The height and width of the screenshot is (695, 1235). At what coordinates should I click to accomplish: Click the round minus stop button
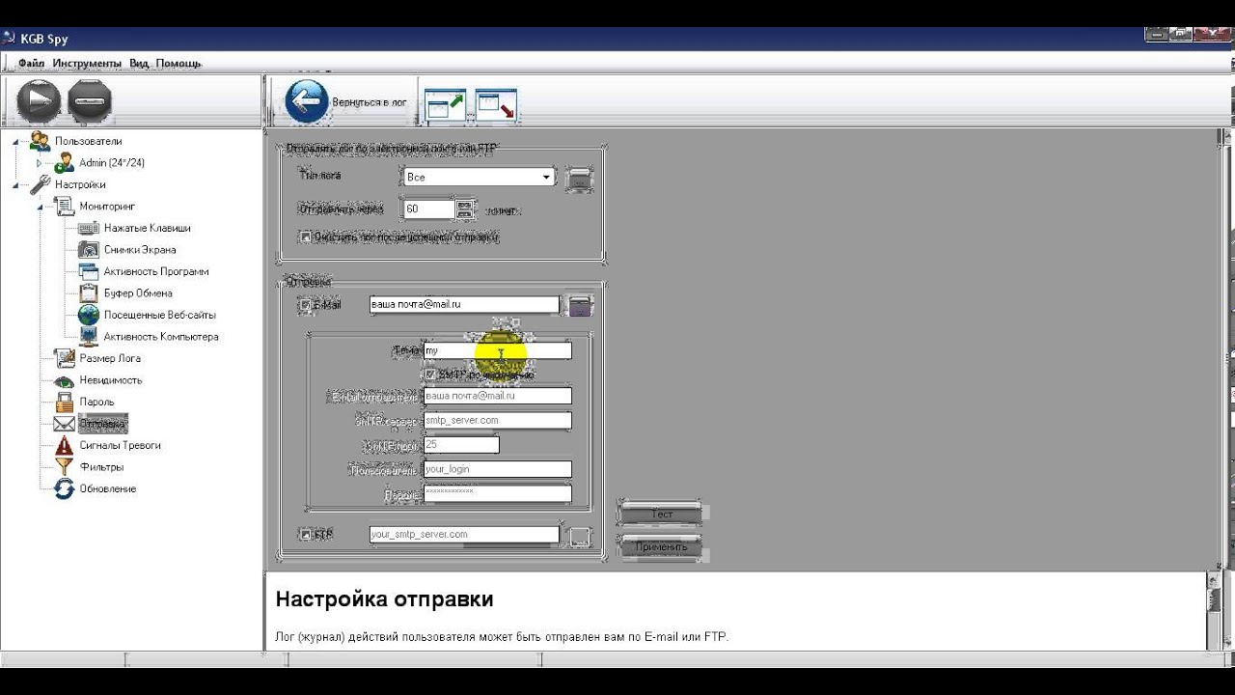click(91, 101)
